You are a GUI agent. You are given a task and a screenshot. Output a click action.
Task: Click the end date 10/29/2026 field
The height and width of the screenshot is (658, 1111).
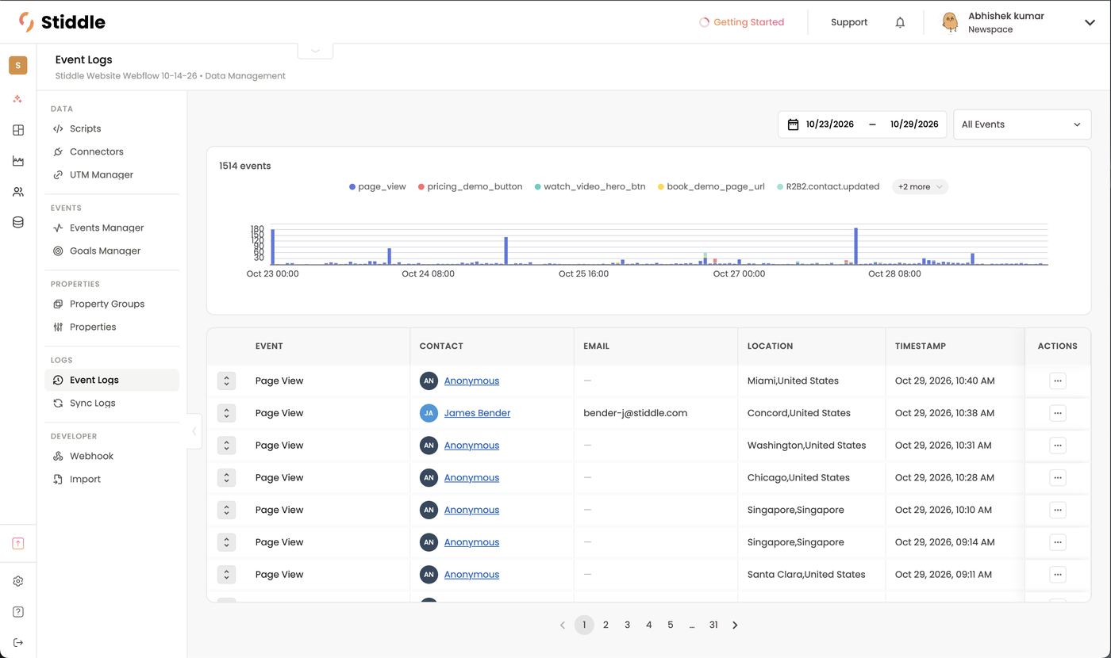pyautogui.click(x=914, y=124)
